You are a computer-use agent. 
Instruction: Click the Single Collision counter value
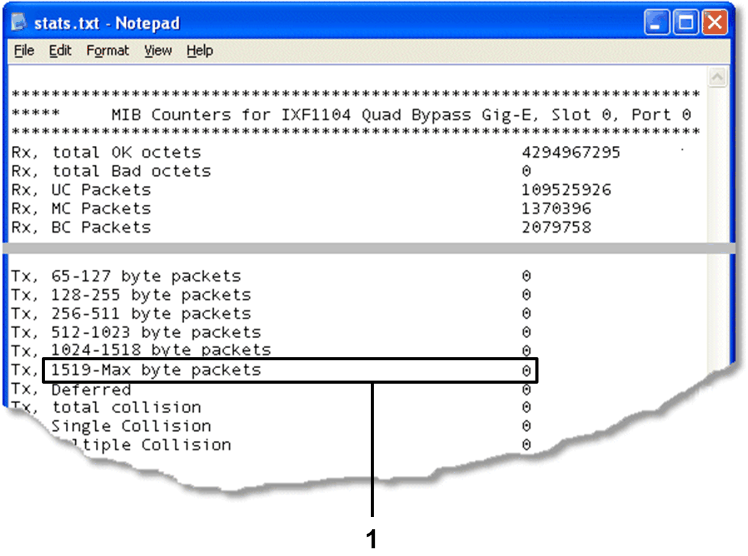[x=526, y=426]
